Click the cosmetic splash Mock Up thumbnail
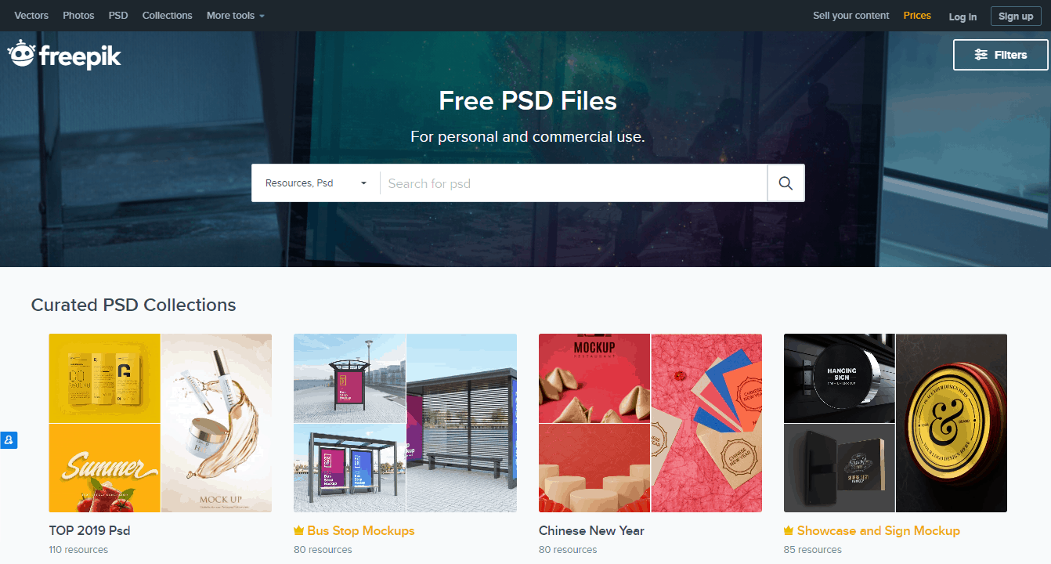The image size is (1051, 564). (x=217, y=423)
